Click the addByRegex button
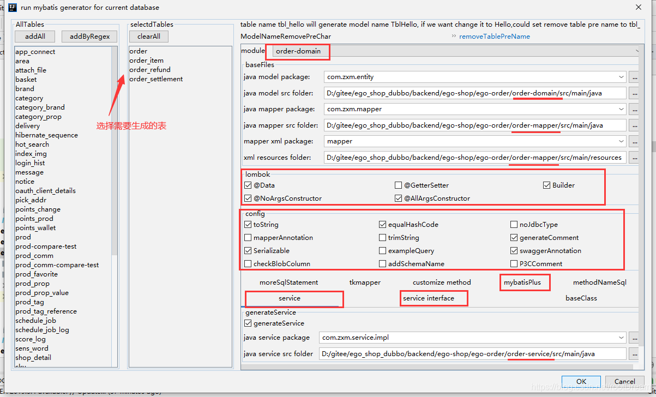Image resolution: width=656 pixels, height=397 pixels. 89,37
